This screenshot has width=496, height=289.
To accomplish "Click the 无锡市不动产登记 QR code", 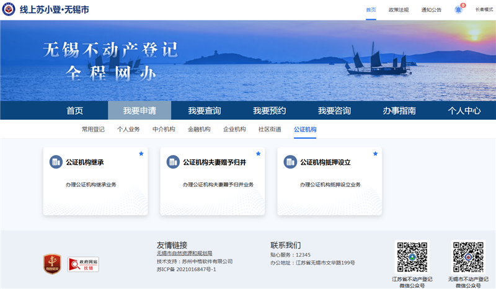I will pos(467,257).
